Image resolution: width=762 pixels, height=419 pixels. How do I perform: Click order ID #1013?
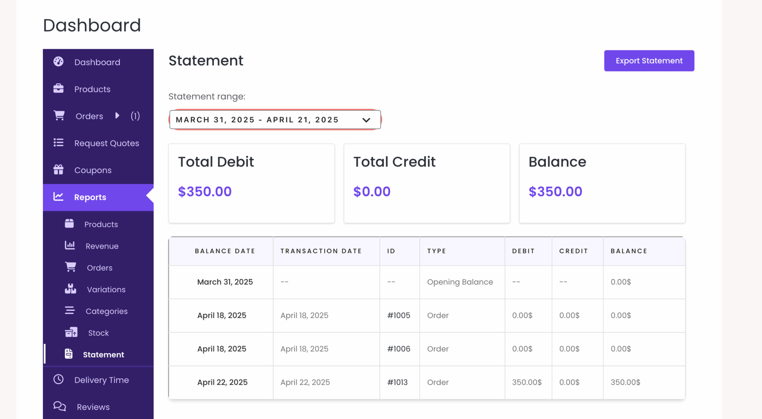(398, 383)
